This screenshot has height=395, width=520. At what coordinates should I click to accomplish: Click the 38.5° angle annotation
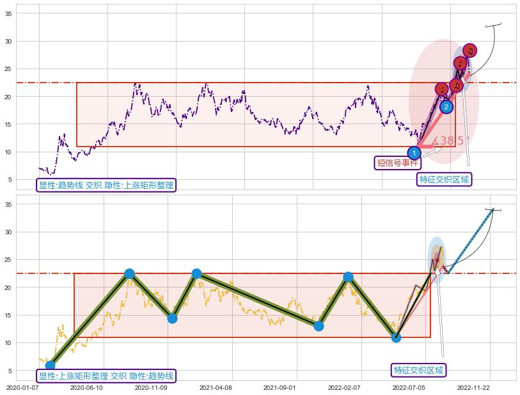coord(451,141)
